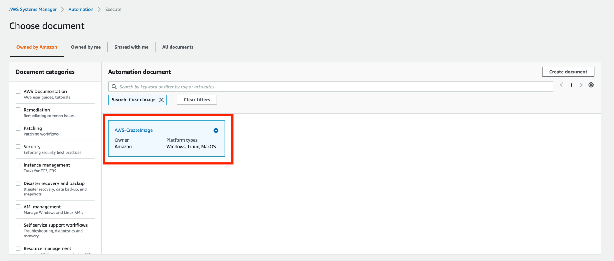Tick the Patching category checkbox

[18, 128]
